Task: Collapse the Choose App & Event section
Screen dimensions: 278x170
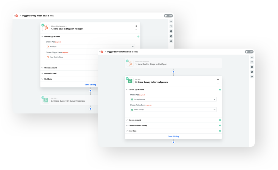Action: pos(126,89)
